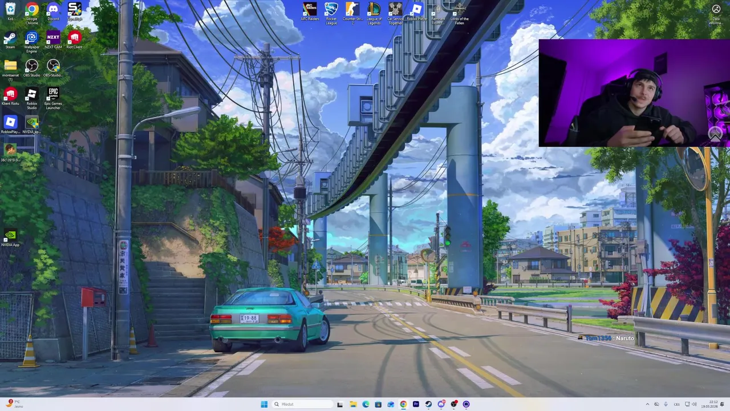This screenshot has height=411, width=730.
Task: Open the Discord desktop shortcut
Action: coord(53,12)
